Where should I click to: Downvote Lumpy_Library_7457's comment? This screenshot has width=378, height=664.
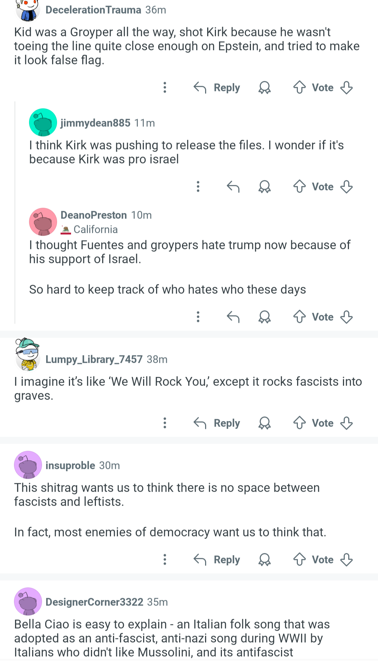tap(346, 423)
